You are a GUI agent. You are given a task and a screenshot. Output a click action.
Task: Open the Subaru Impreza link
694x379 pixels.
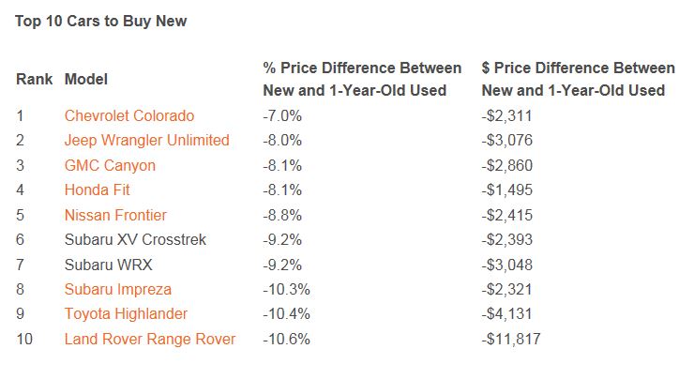[x=117, y=289]
